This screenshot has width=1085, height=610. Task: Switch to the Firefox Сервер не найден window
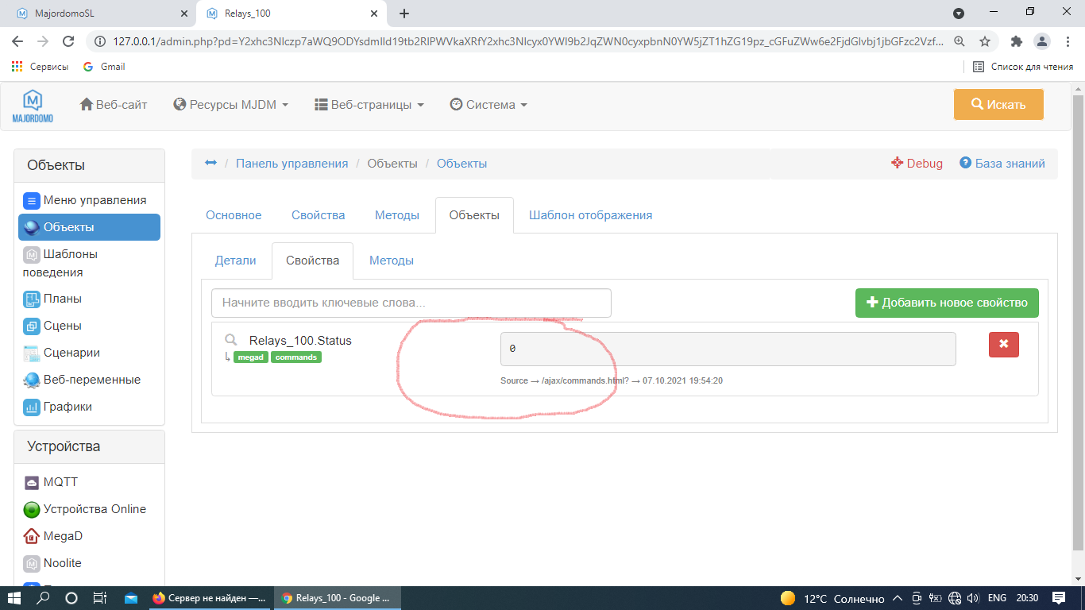point(210,598)
